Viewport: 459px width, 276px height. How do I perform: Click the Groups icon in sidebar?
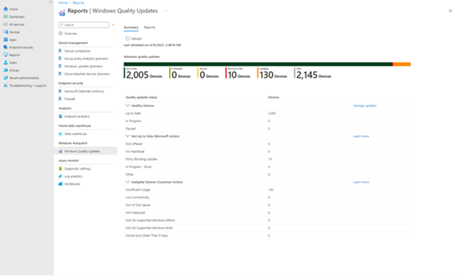click(6, 70)
